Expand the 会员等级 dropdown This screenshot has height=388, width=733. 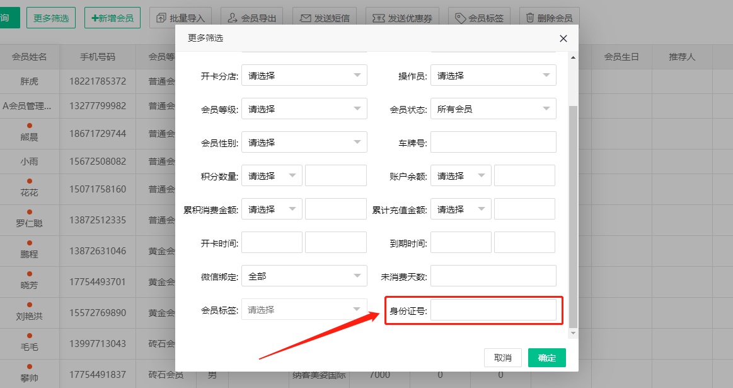304,109
